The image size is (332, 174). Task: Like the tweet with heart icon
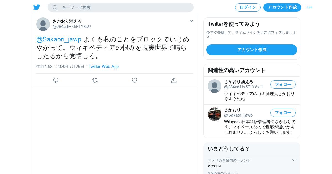[134, 80]
